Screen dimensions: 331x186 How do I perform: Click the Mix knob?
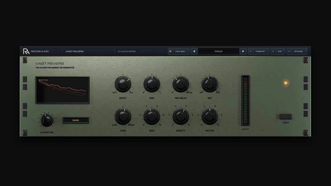pos(210,84)
